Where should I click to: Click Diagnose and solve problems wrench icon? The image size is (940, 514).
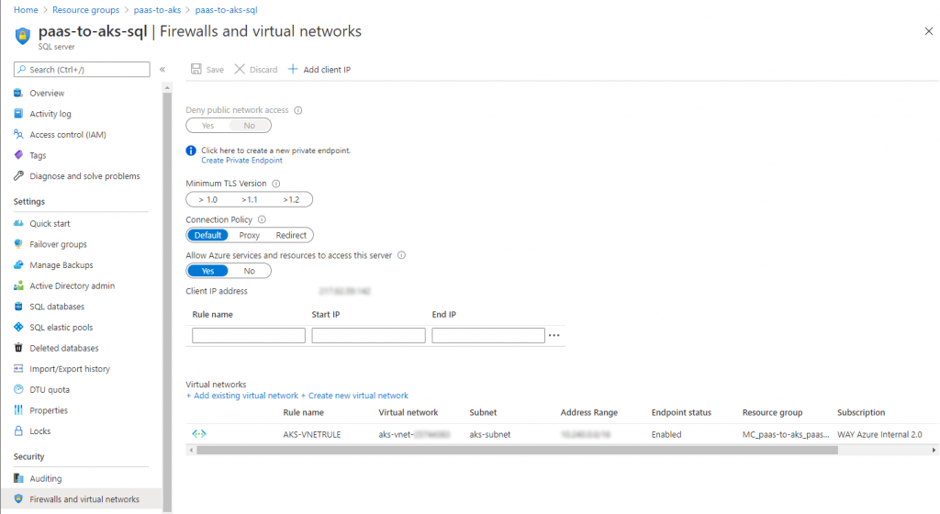pos(18,176)
